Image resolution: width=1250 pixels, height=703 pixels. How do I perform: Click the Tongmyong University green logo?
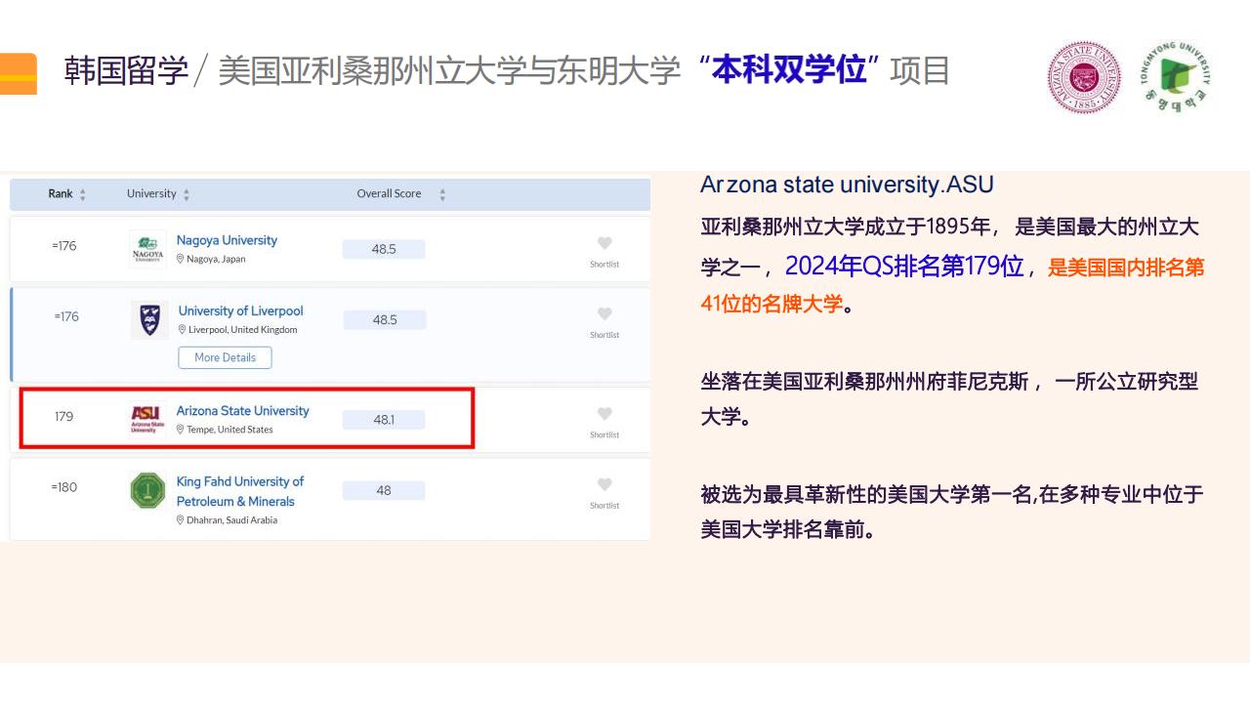(1177, 77)
